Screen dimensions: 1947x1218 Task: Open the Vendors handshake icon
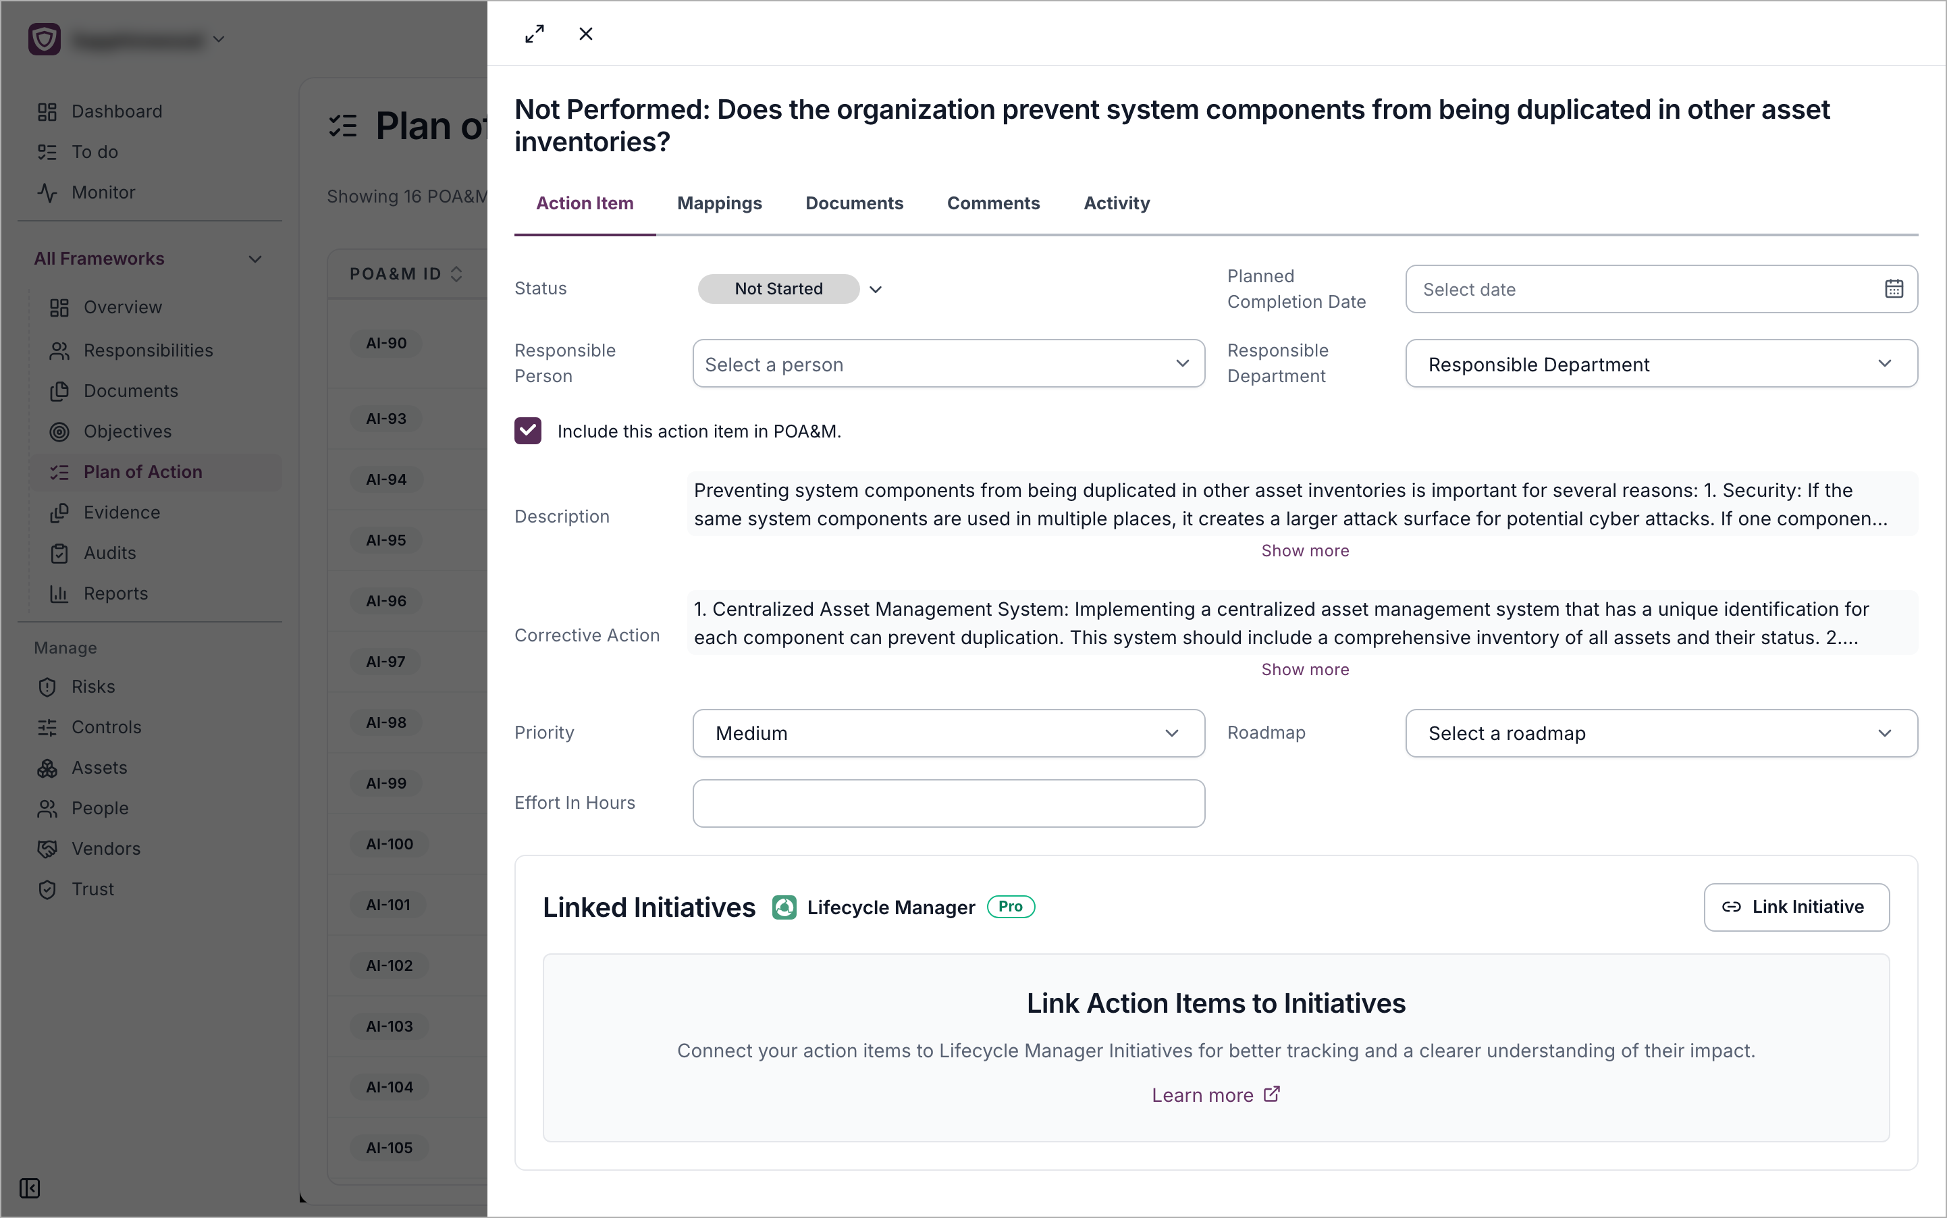coord(47,848)
